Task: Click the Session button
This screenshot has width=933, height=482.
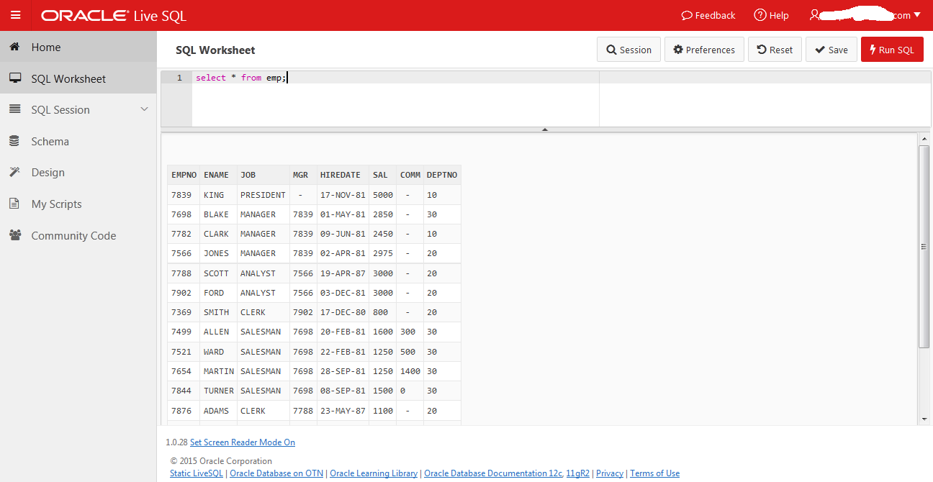Action: click(628, 50)
